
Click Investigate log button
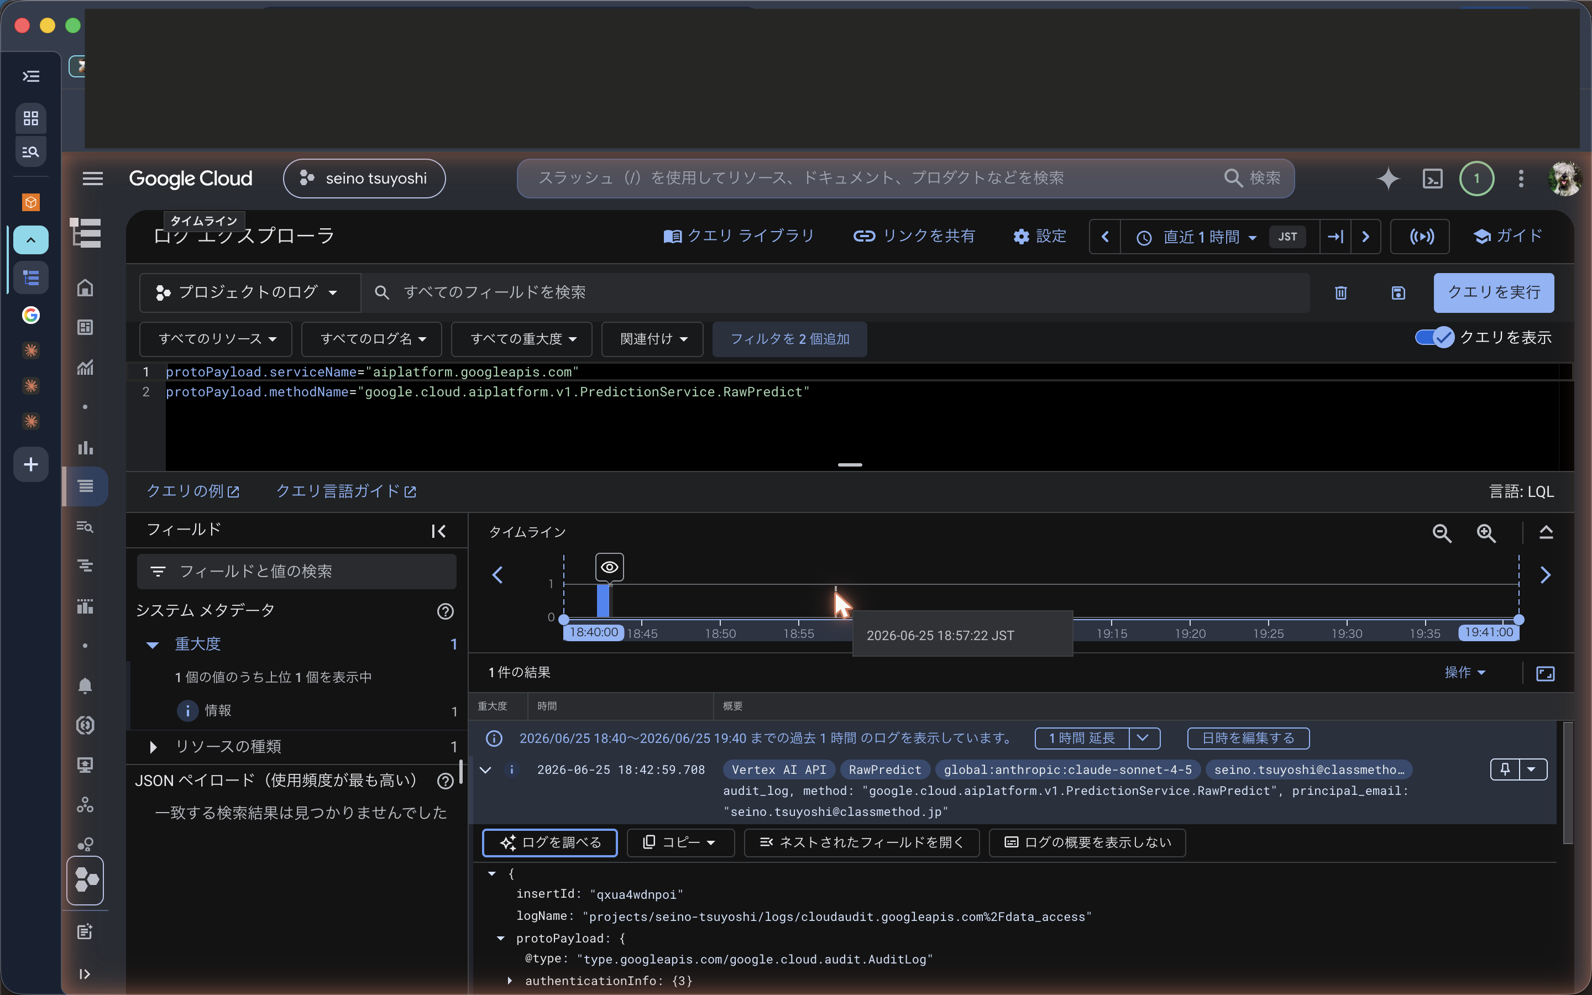click(x=550, y=843)
